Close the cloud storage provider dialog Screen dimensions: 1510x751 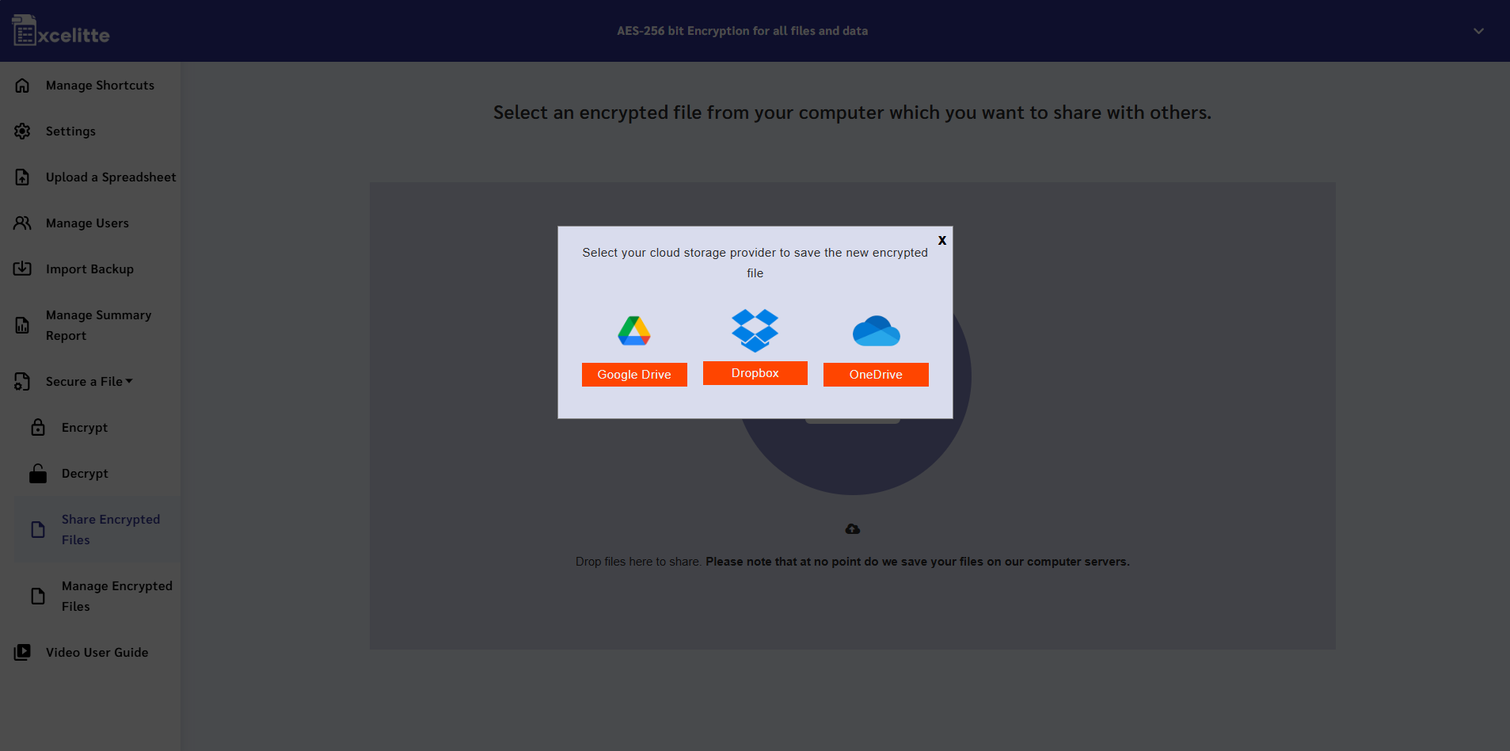point(941,240)
